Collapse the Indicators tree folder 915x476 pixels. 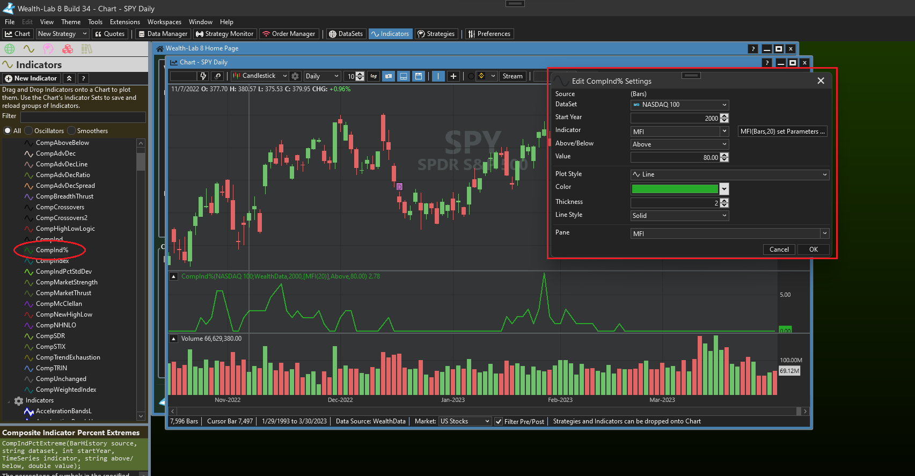coord(9,401)
